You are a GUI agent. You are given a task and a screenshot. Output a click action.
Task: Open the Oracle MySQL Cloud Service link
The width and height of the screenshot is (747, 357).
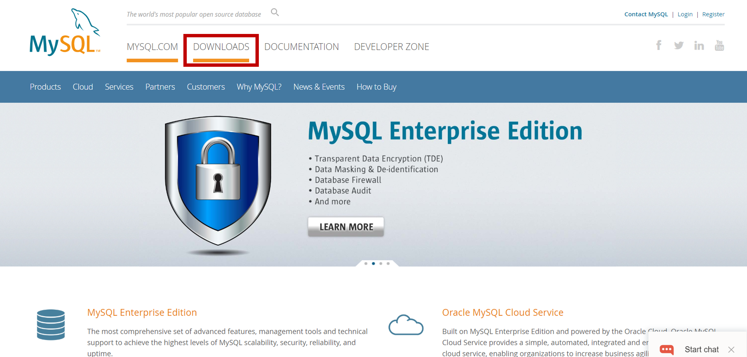point(503,312)
